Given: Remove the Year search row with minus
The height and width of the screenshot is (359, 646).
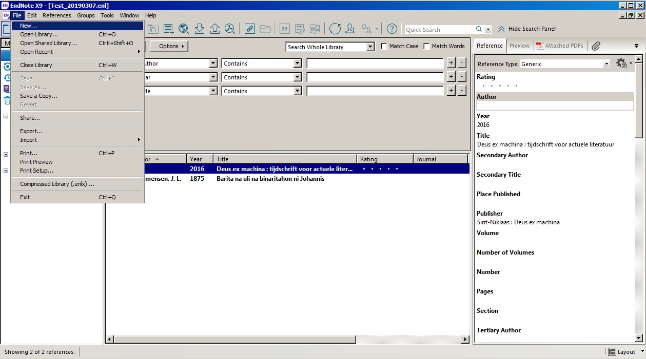Looking at the screenshot, I should click(x=462, y=77).
